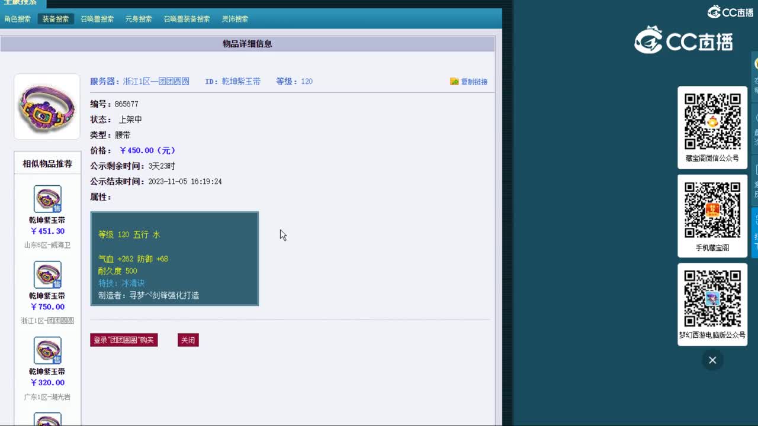The height and width of the screenshot is (426, 758).
Task: Click the item ID text 乾坤紫玉带 in the header row
Action: coord(241,82)
